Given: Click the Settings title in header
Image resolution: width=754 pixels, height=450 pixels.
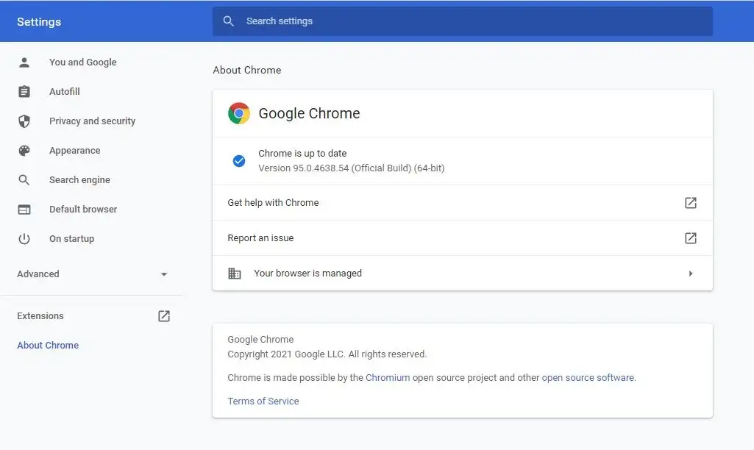Looking at the screenshot, I should pyautogui.click(x=39, y=22).
